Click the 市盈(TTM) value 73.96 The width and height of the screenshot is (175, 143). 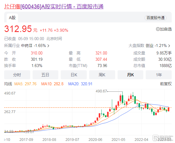pyautogui.click(x=102, y=66)
